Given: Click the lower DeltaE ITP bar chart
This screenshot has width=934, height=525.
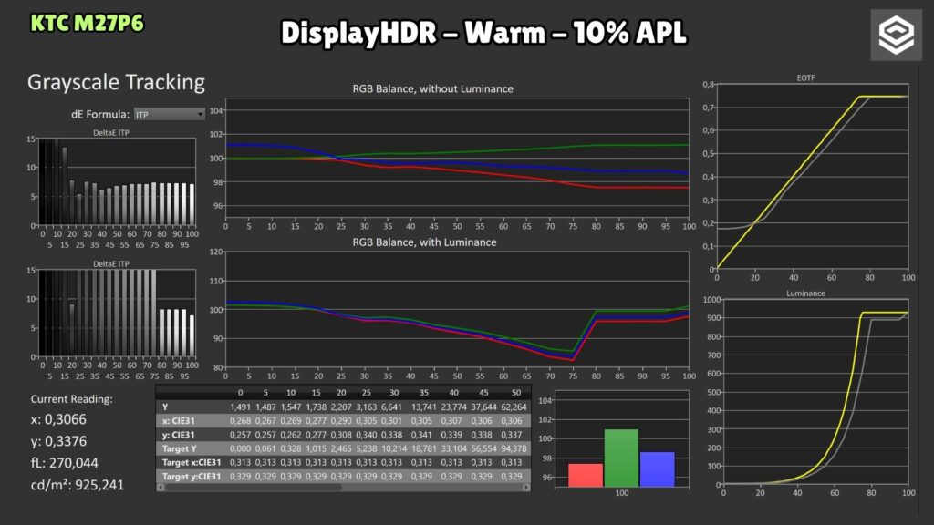Looking at the screenshot, I should [117, 314].
